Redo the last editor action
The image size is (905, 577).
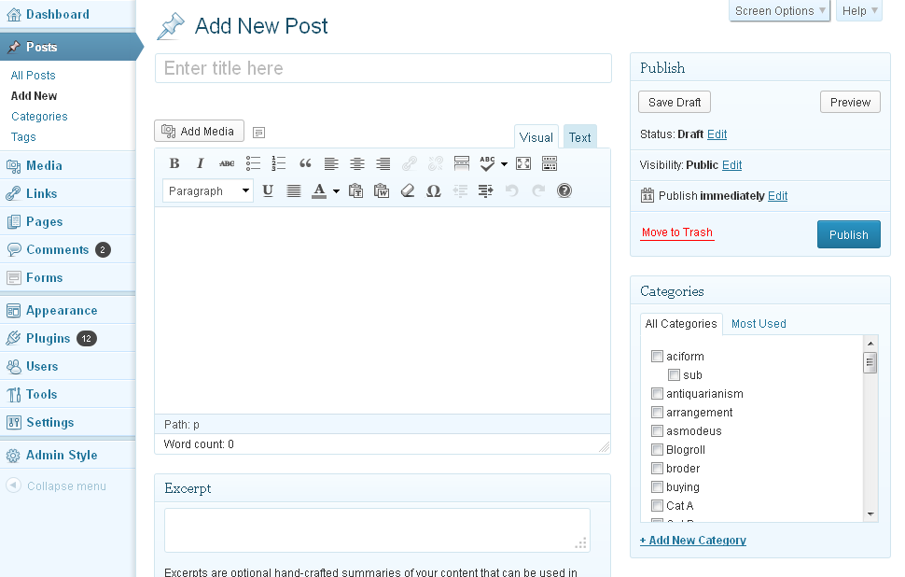(538, 190)
